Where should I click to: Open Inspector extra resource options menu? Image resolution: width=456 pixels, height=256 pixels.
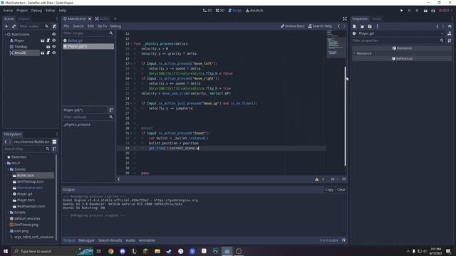[378, 26]
